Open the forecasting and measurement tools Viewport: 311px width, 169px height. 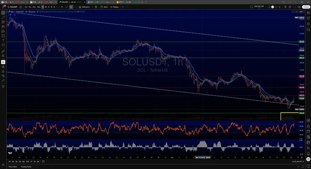(3, 31)
